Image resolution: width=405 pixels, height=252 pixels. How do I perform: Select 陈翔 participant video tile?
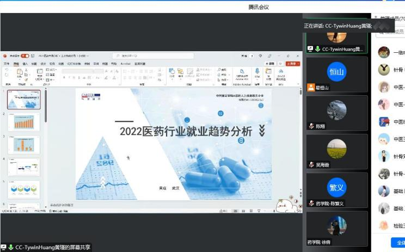336,112
